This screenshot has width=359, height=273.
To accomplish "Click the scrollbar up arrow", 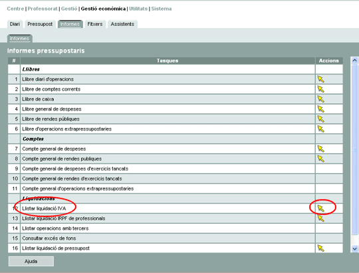I will (x=354, y=61).
